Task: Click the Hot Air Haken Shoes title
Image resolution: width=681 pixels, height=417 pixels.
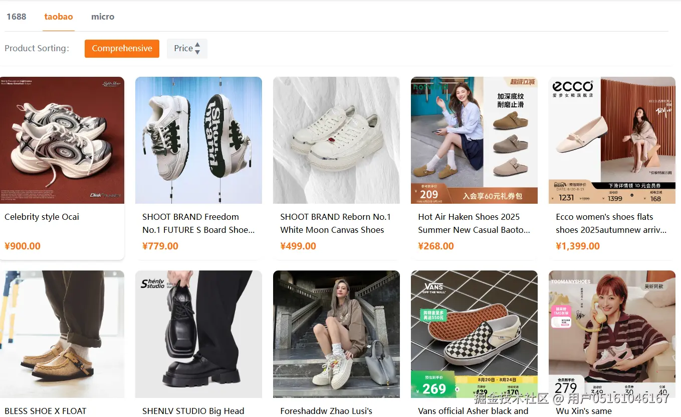Action: [x=474, y=223]
